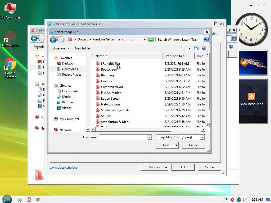Image resolution: width=271 pixels, height=203 pixels.
Task: Click the 'Start Button & Menu' folder name
Action: click(115, 122)
